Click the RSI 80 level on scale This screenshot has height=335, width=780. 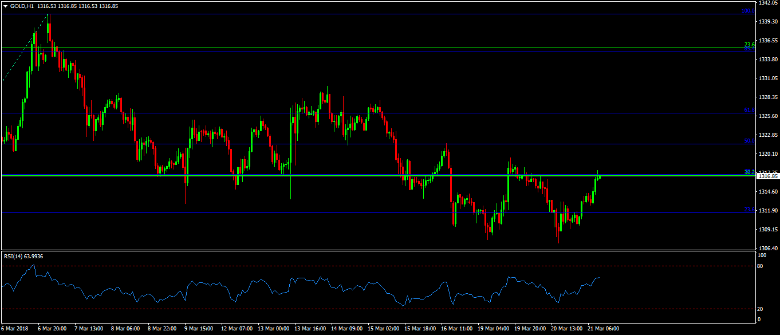(760, 266)
